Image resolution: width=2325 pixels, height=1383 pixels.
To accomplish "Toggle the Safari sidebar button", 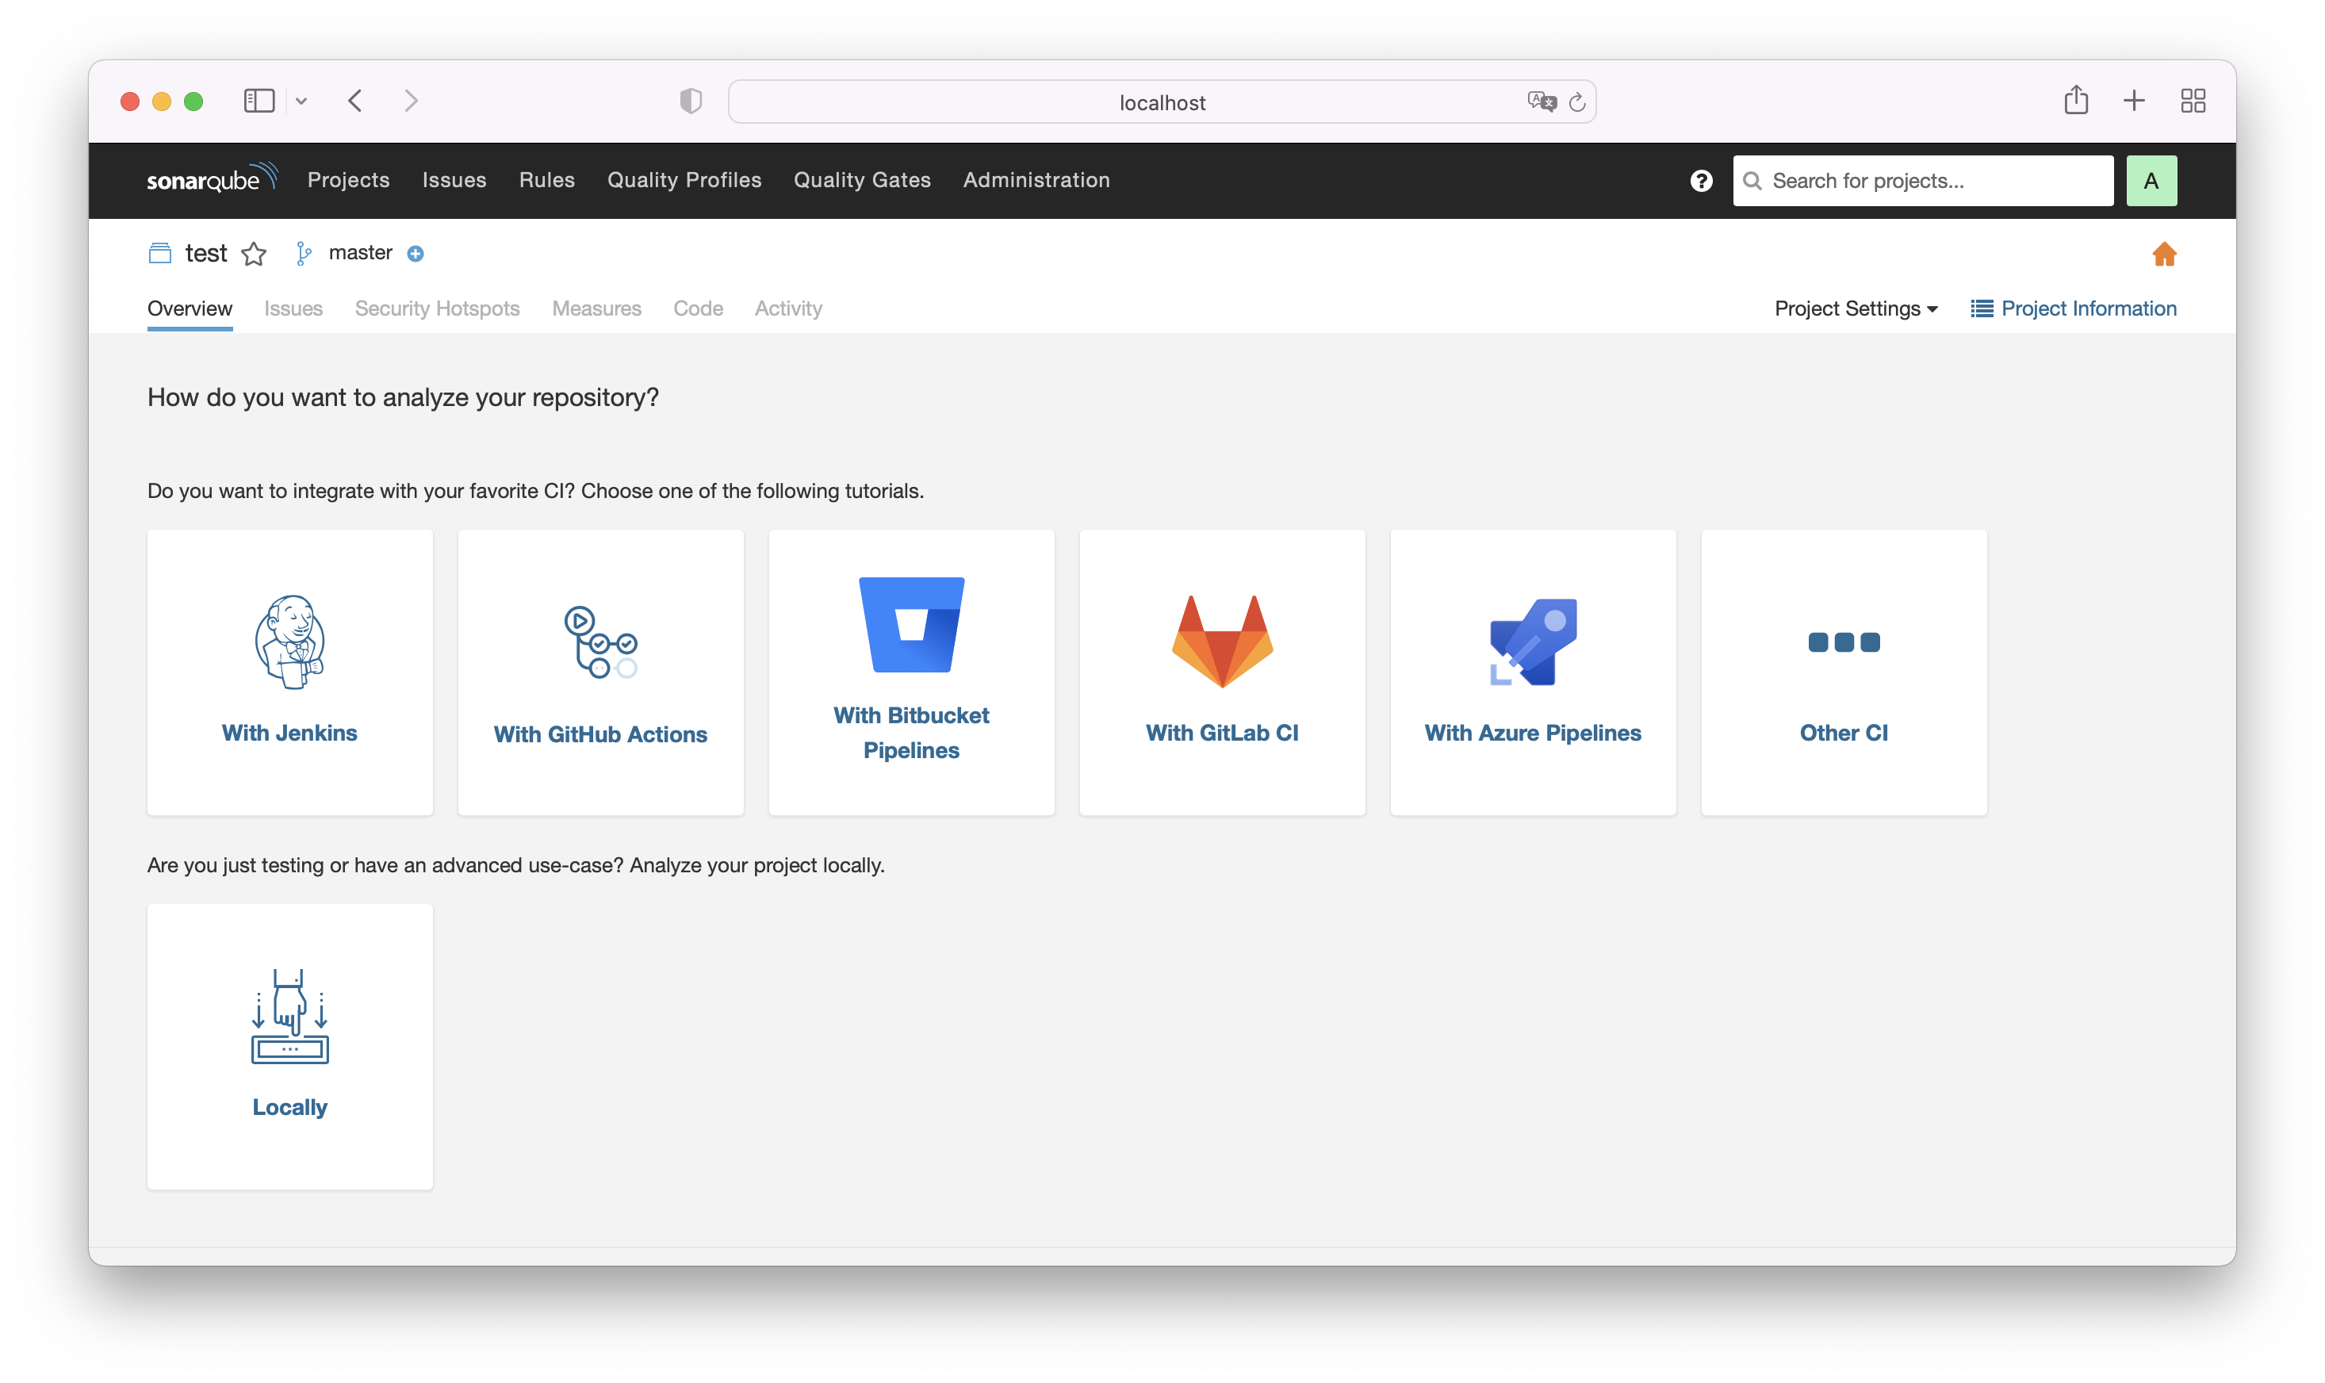I will point(259,101).
